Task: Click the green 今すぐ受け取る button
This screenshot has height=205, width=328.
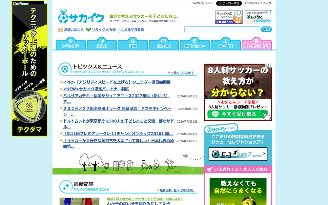Action: (x=238, y=114)
